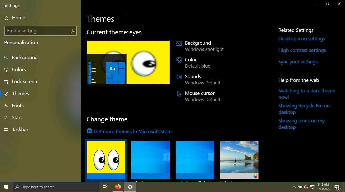This screenshot has height=192, width=345.
Task: Open the Windows Start menu button
Action: point(6,187)
